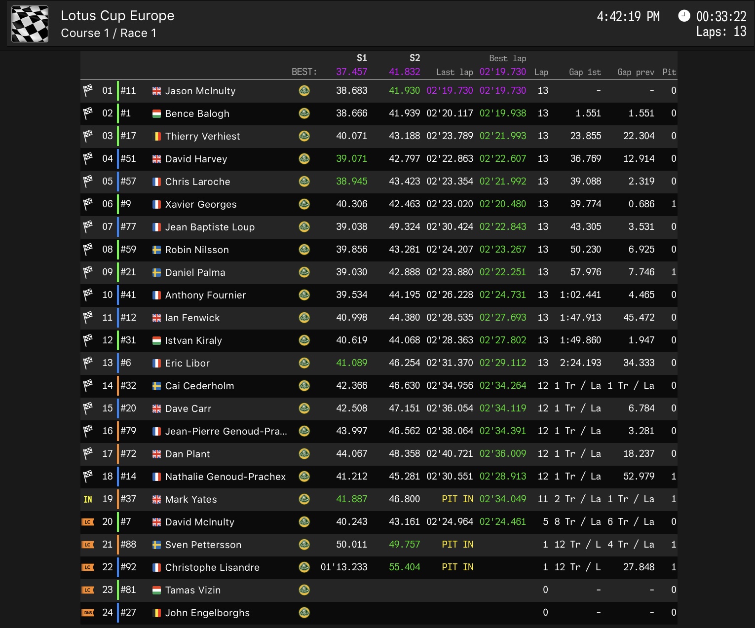Screen dimensions: 755x628
Task: Click position 19 in Mark Yates' row
Action: [x=107, y=499]
